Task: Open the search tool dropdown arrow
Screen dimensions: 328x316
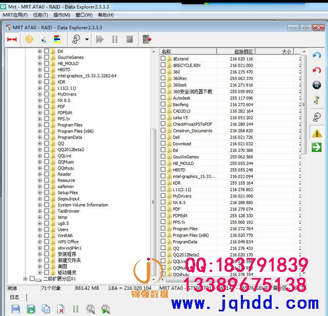Action: click(x=87, y=39)
